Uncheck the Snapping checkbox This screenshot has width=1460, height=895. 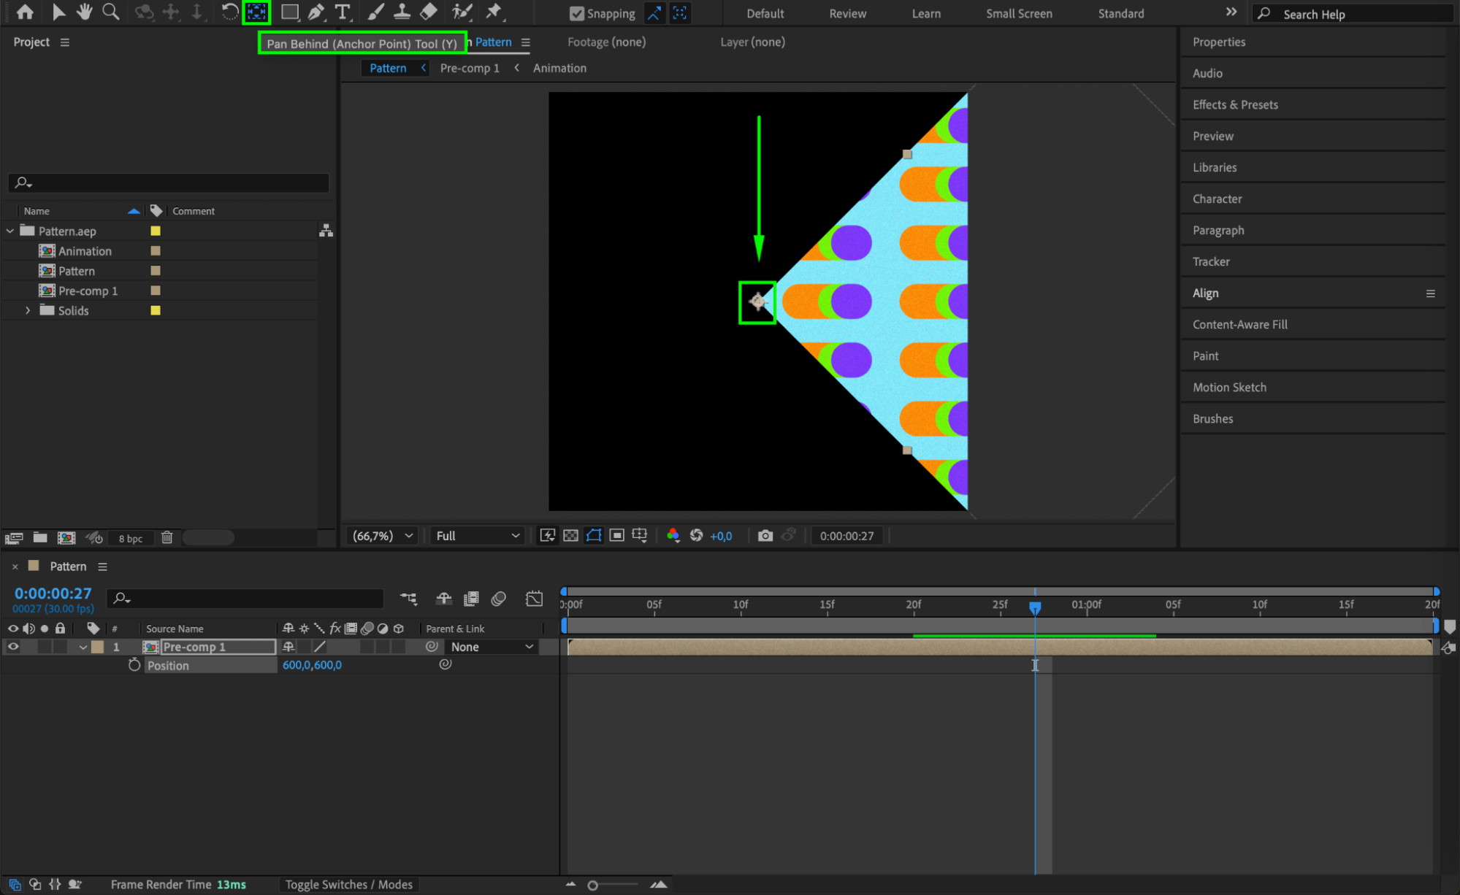coord(577,13)
